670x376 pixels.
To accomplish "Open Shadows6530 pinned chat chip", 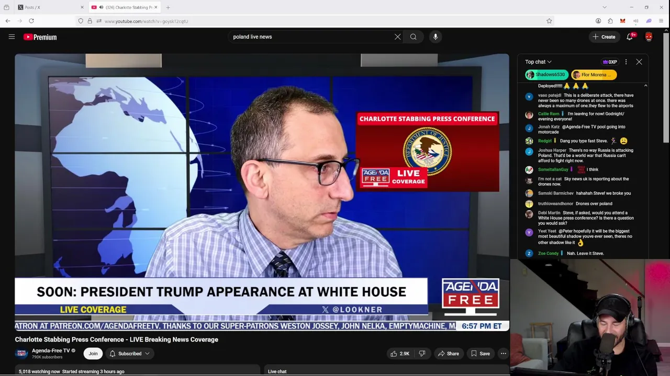I will click(546, 75).
